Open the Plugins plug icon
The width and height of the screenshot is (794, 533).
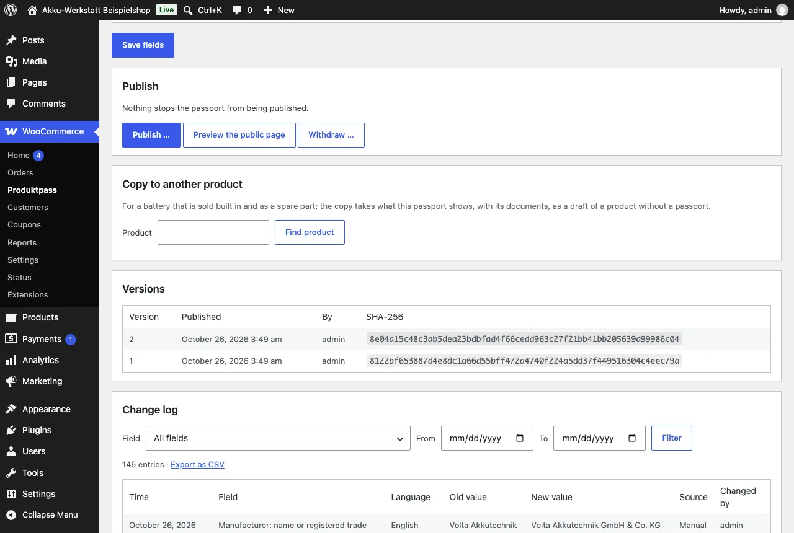coord(11,430)
